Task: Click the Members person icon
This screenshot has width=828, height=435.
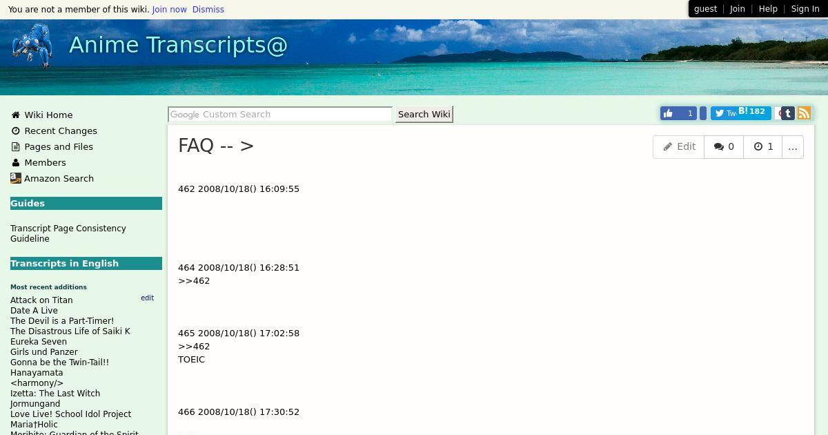Action: [15, 163]
